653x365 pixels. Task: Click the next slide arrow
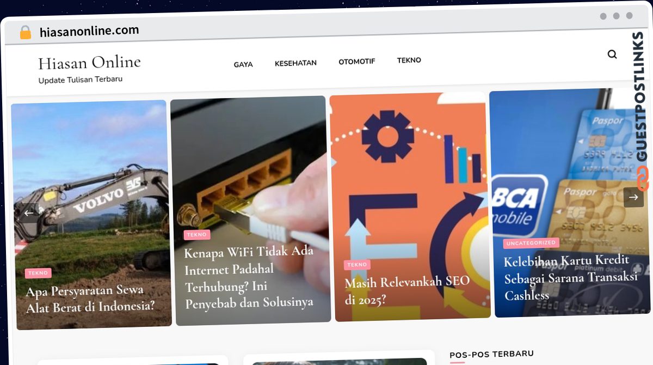pyautogui.click(x=633, y=197)
